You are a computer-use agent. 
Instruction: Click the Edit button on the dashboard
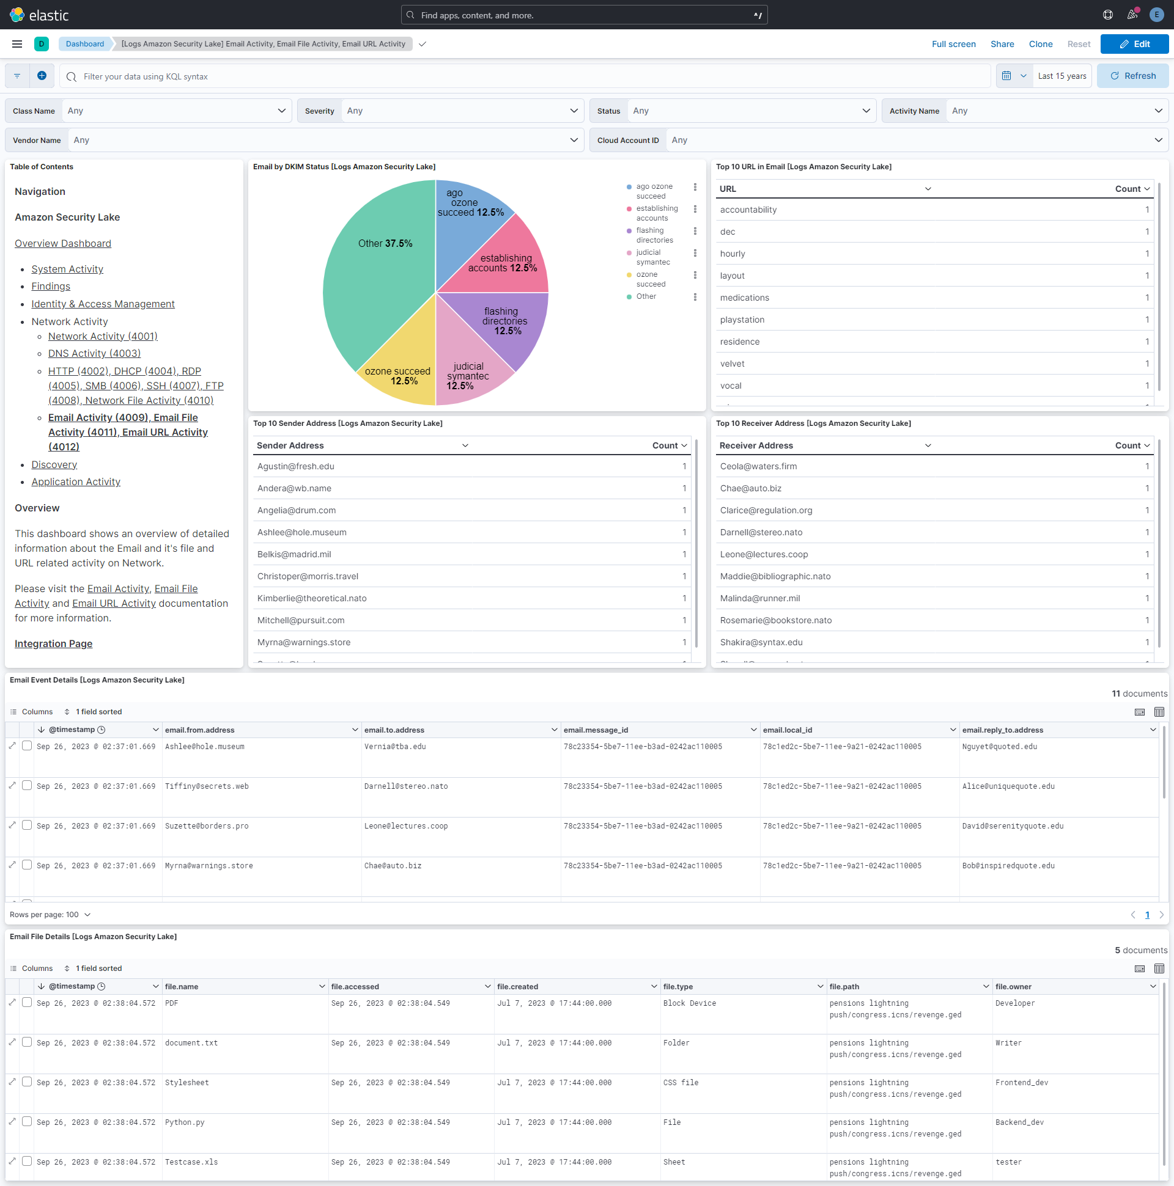coord(1134,43)
